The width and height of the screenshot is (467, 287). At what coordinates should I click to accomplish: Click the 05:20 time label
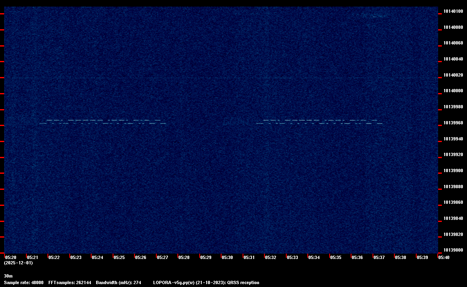(11, 257)
